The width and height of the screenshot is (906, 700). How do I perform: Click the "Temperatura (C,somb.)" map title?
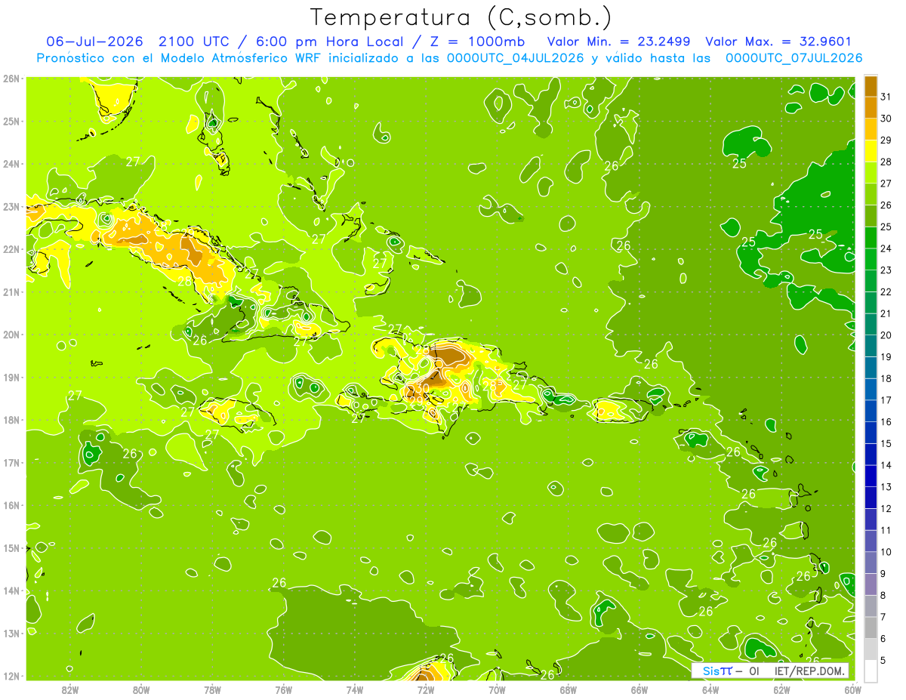pos(461,17)
